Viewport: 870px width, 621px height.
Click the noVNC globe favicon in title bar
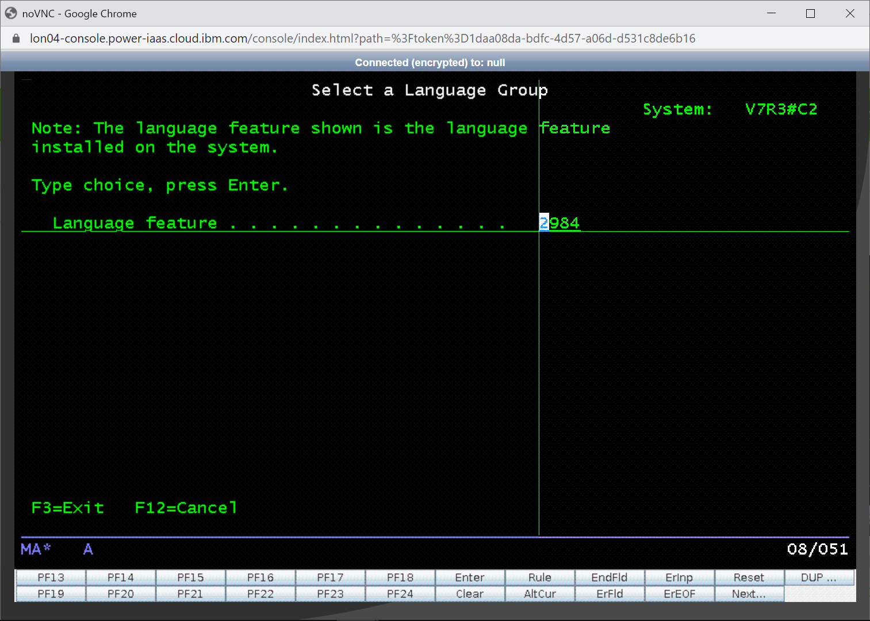pos(11,13)
